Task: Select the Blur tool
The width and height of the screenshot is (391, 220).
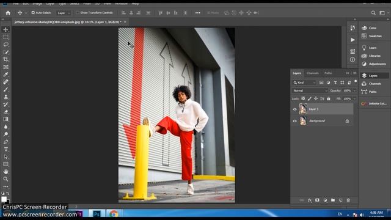Action: [5, 127]
